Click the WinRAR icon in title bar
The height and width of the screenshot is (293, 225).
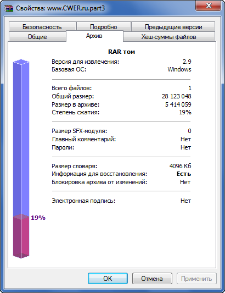(9, 8)
